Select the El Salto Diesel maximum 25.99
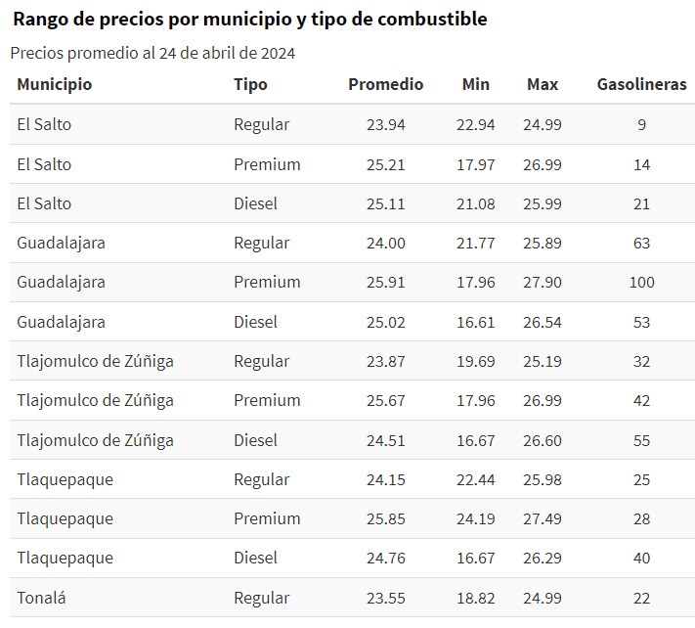Screen dimensions: 695x628 [x=543, y=203]
